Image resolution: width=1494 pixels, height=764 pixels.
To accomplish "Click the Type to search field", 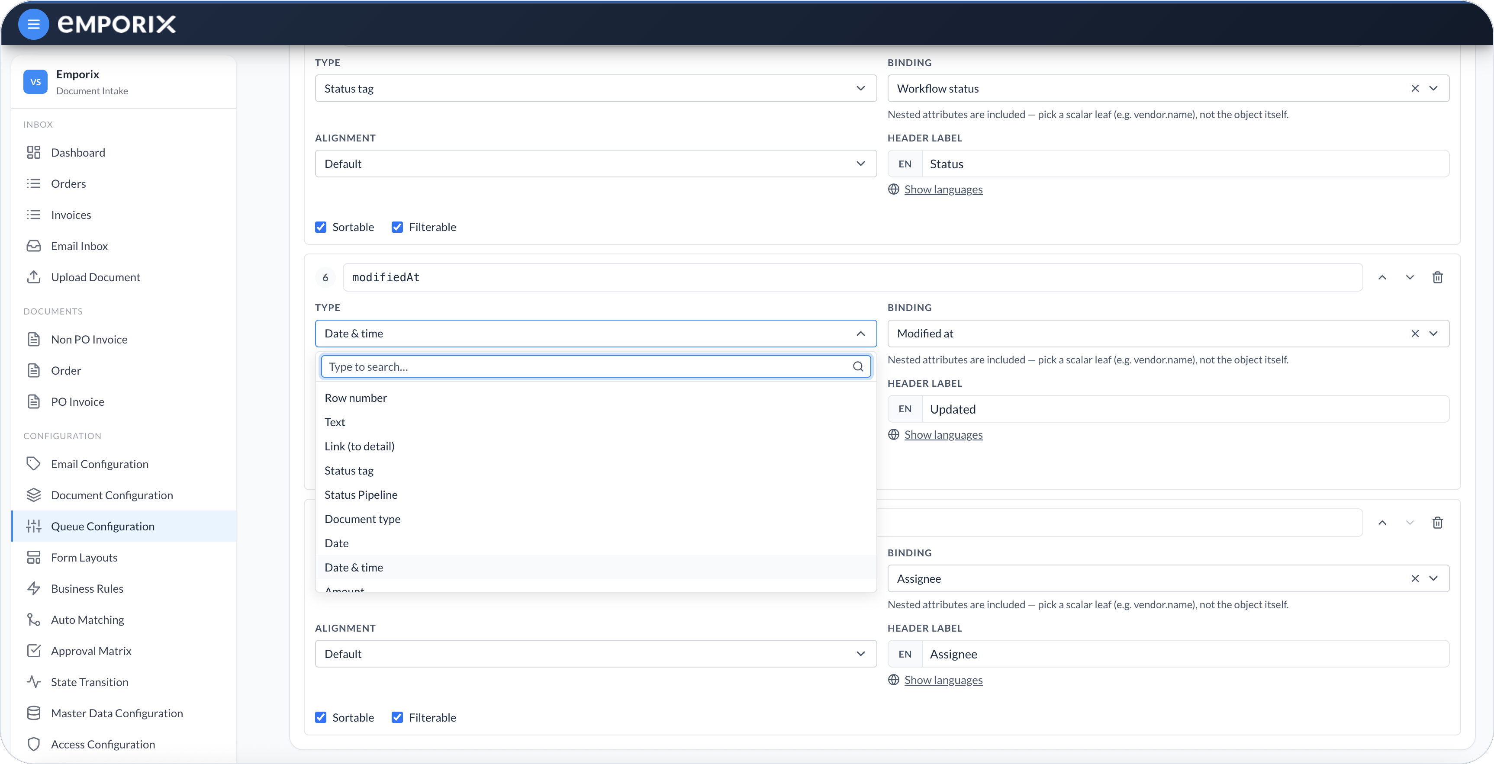I will tap(596, 366).
